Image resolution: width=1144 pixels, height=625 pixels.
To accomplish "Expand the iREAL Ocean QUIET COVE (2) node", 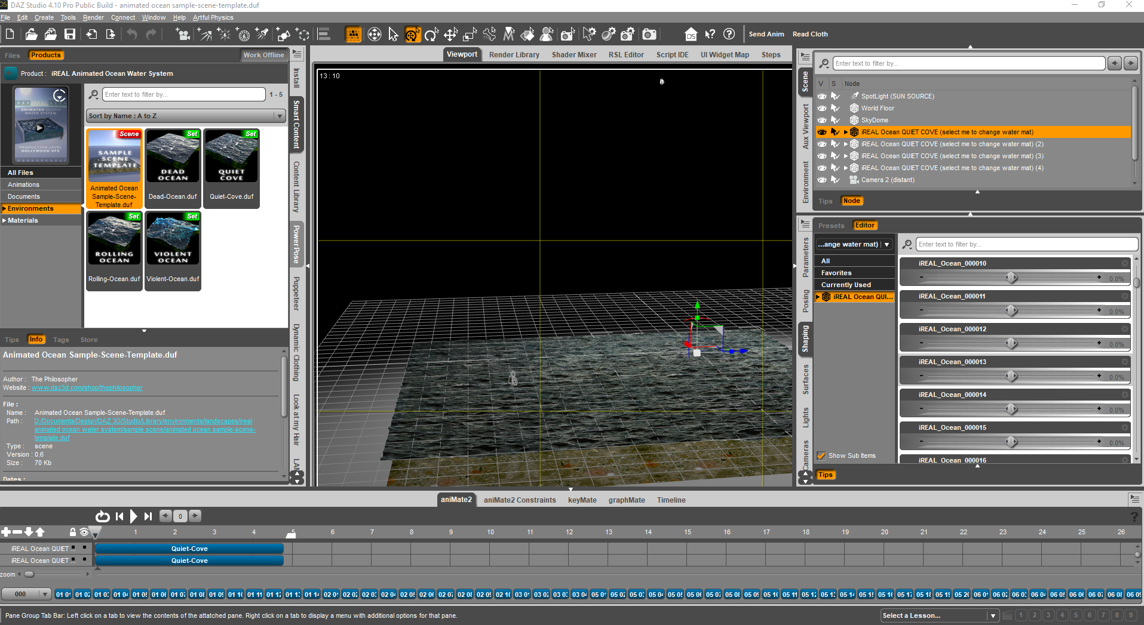I will (845, 144).
